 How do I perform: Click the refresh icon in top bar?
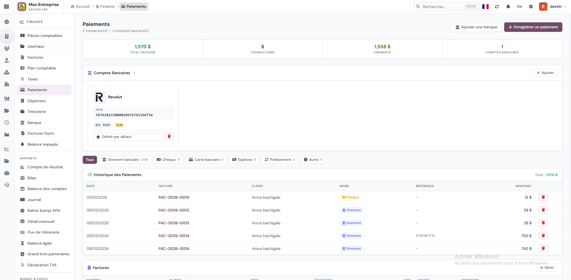[497, 7]
